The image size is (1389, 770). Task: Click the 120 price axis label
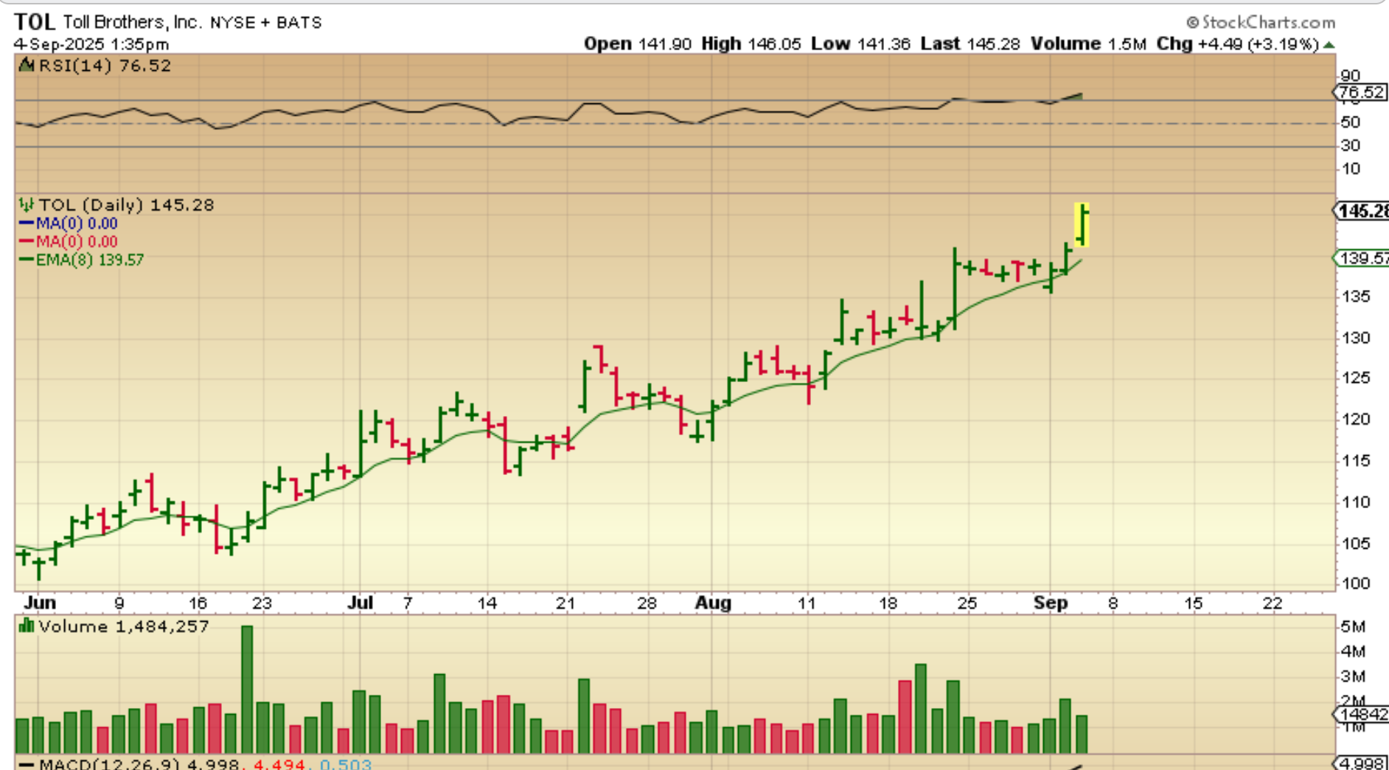1356,419
